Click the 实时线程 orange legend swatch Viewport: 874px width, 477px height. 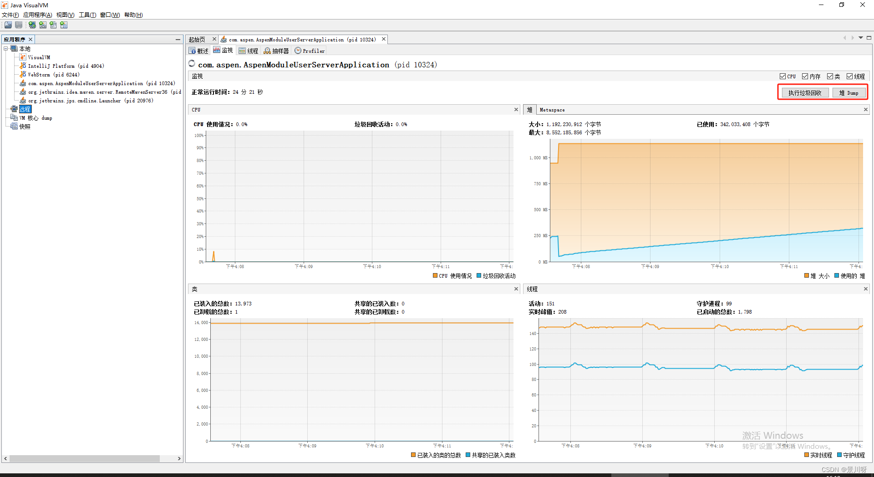(x=807, y=455)
